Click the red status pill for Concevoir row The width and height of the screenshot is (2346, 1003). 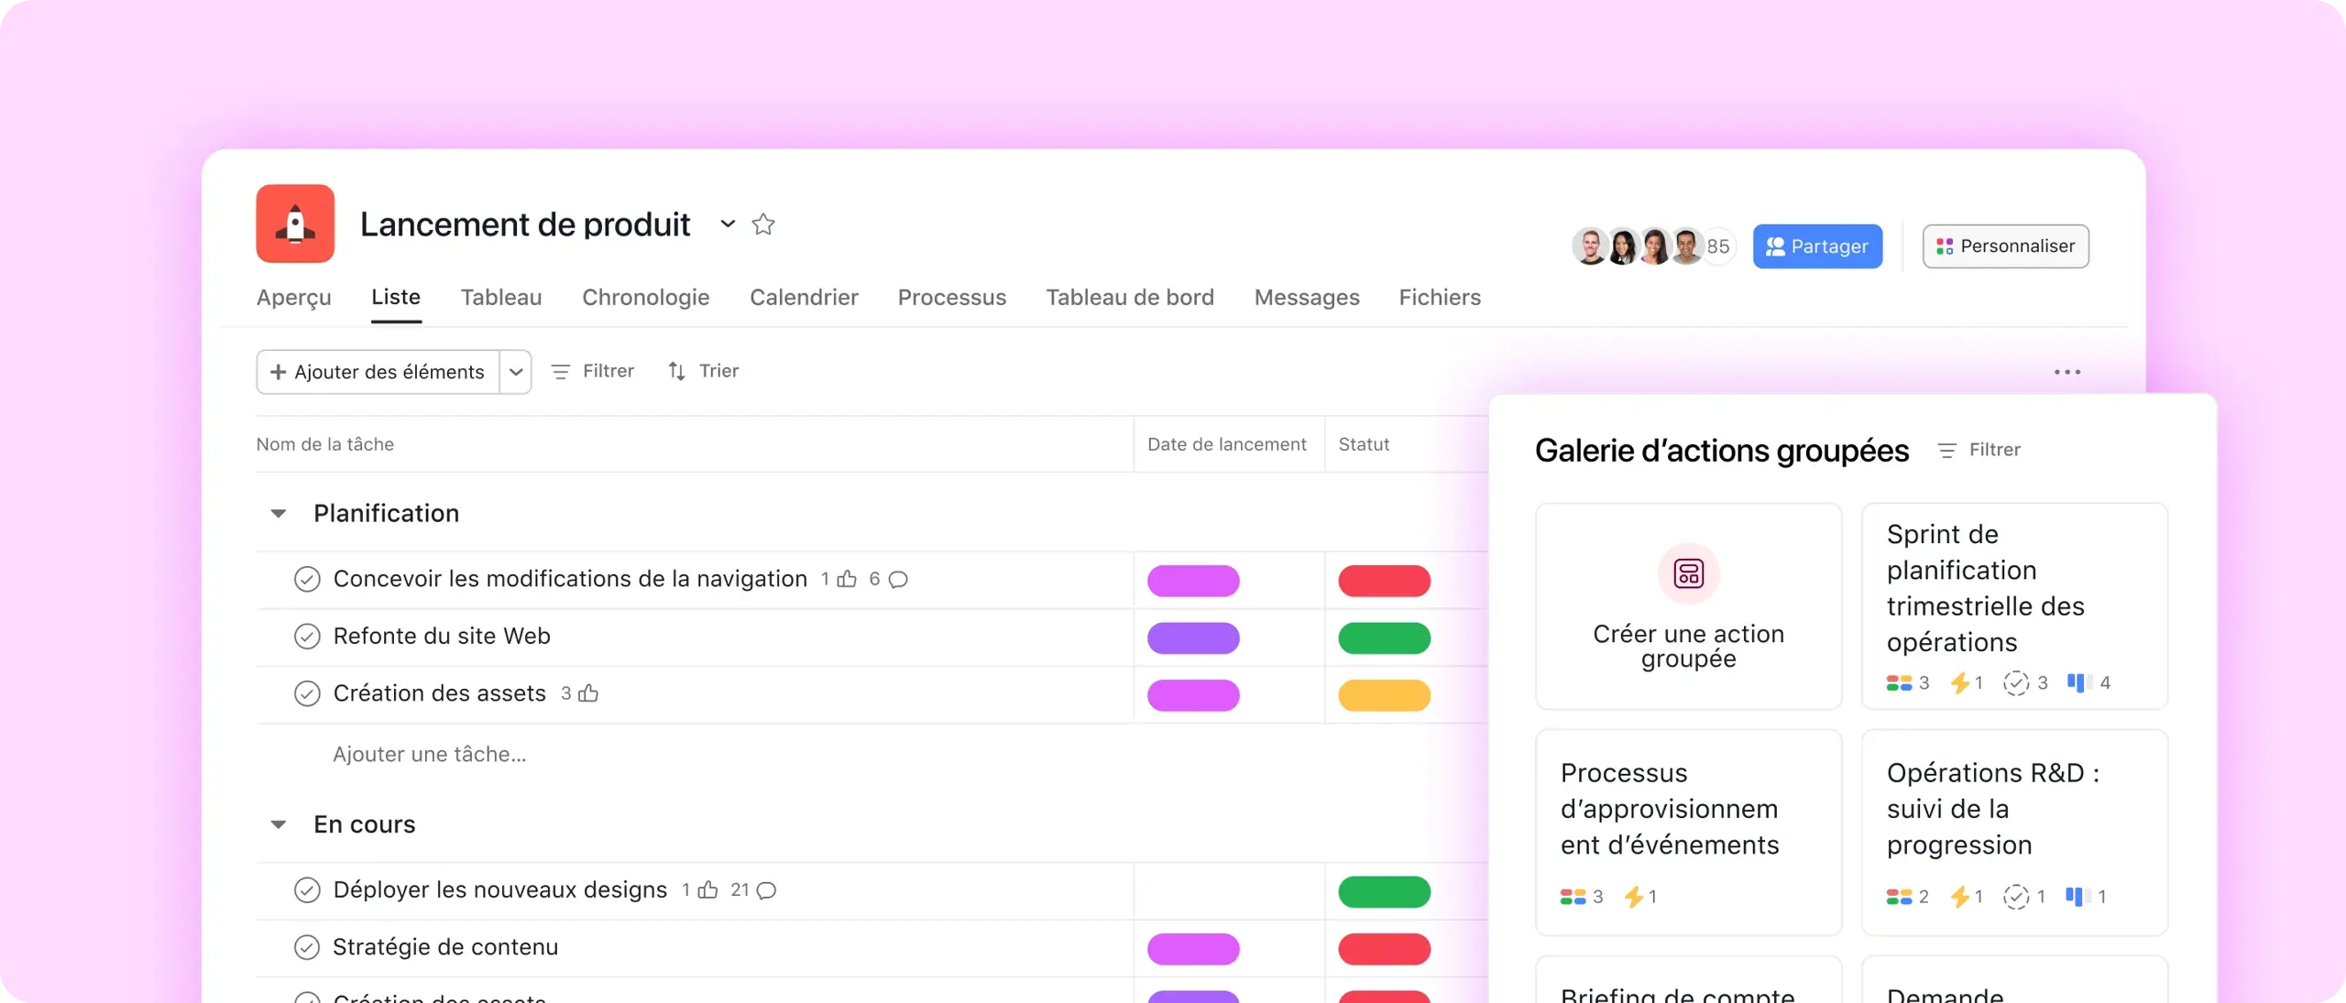[x=1384, y=581]
